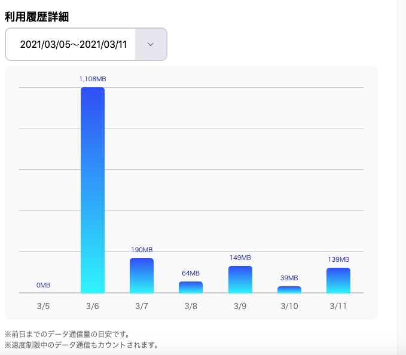Image resolution: width=406 pixels, height=355 pixels.
Task: Click the 39MB value label
Action: (289, 278)
